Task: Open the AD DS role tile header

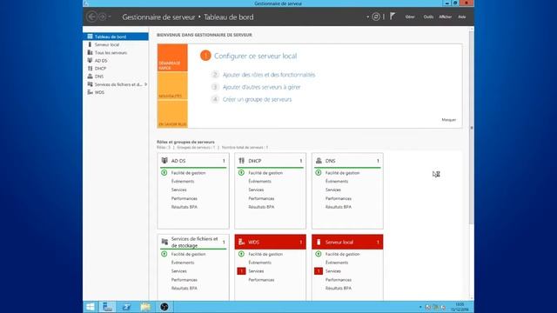Action: (193, 161)
